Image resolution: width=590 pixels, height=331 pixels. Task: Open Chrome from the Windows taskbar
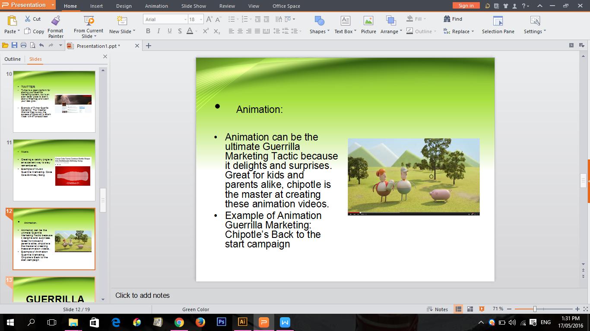[179, 322]
